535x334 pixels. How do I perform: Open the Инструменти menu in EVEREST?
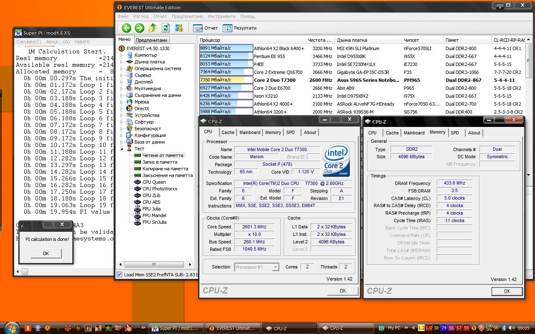(222, 16)
